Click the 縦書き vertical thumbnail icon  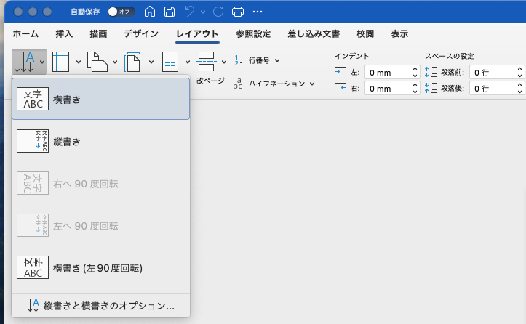(x=33, y=141)
